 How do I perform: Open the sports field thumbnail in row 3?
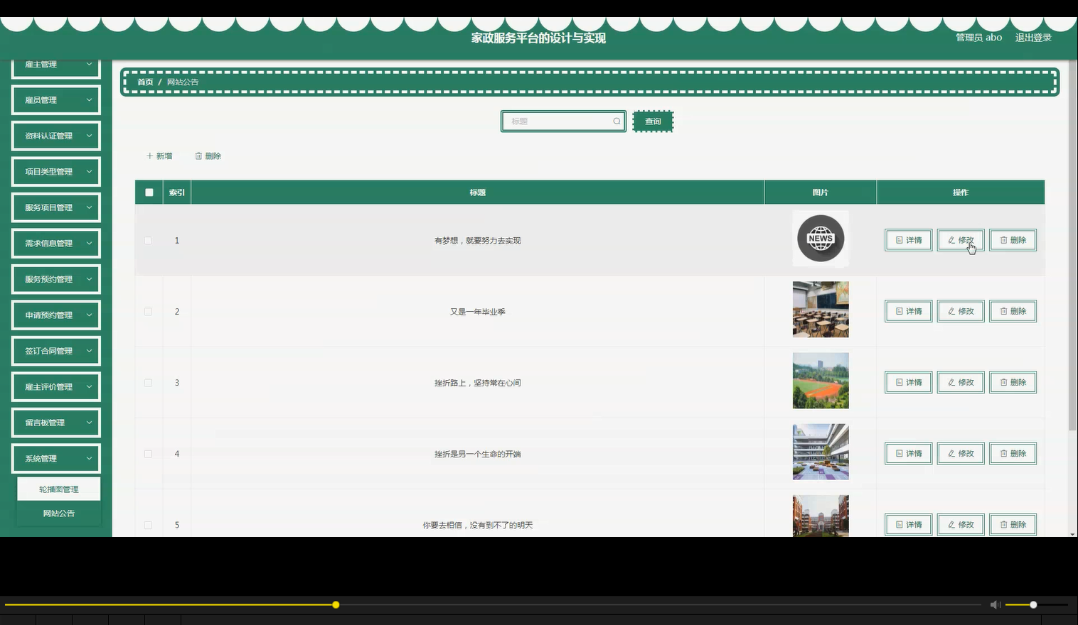tap(821, 381)
